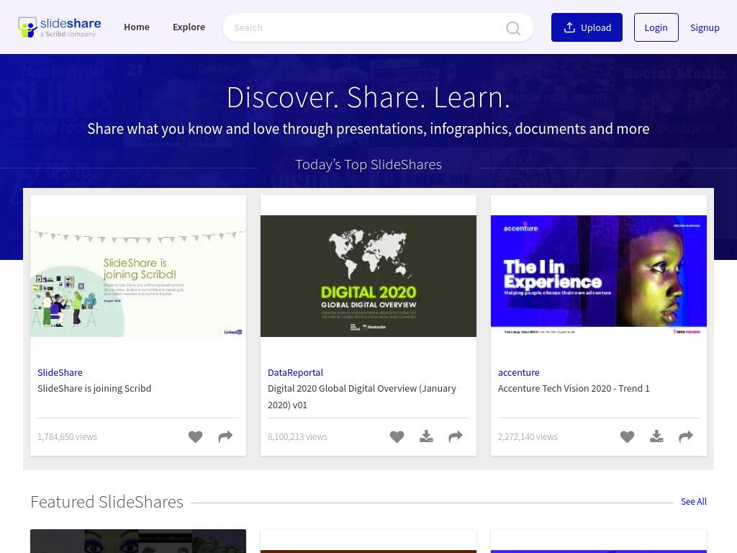Open the Signup link
737x553 pixels.
pos(705,28)
